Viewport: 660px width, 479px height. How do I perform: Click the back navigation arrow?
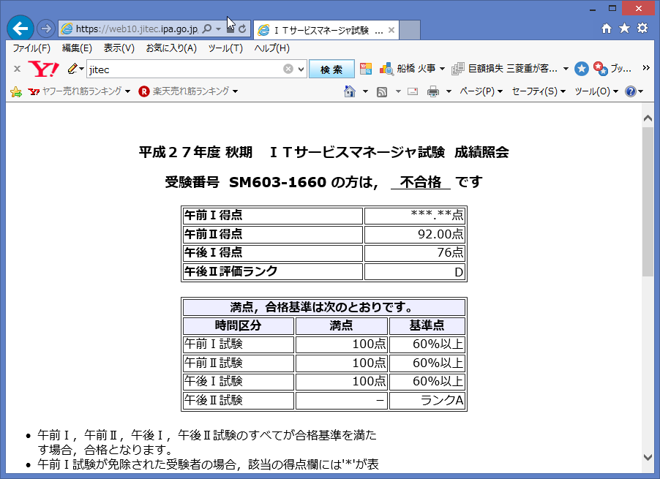[x=20, y=28]
